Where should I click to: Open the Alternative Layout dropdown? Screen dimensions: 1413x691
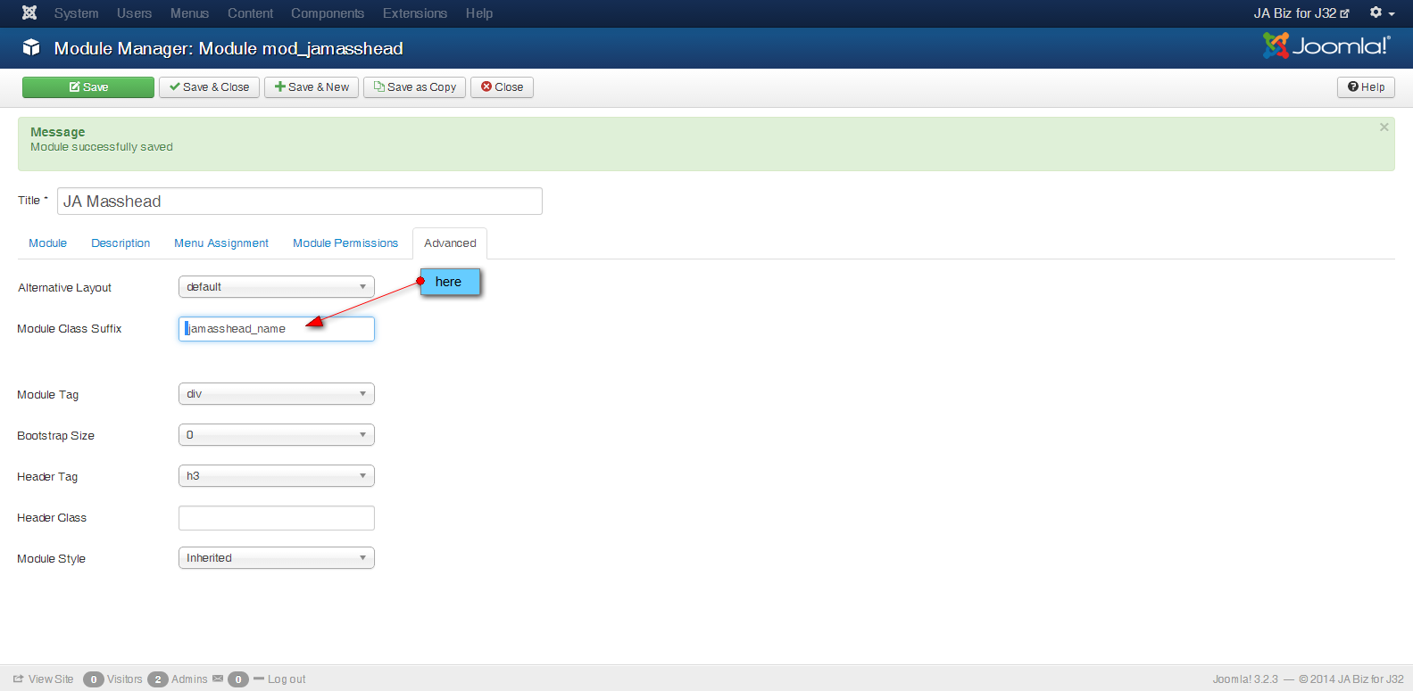277,287
